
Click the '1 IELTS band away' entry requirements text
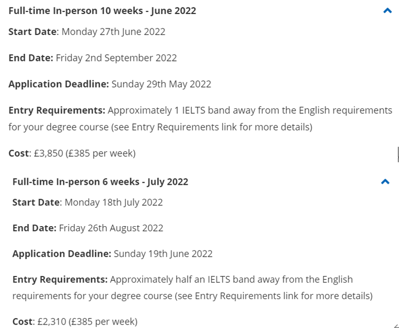tap(215, 110)
